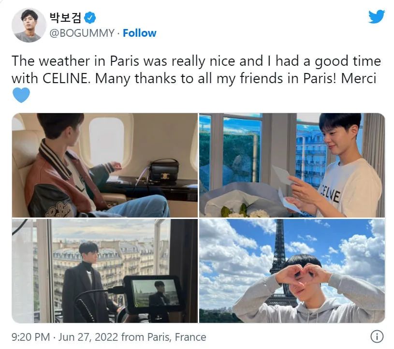394x349 pixels.
Task: Follow the @BOGUMMY account
Action: click(139, 33)
